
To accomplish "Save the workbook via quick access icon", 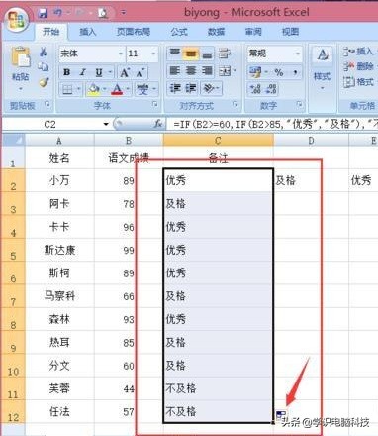I will click(x=44, y=13).
